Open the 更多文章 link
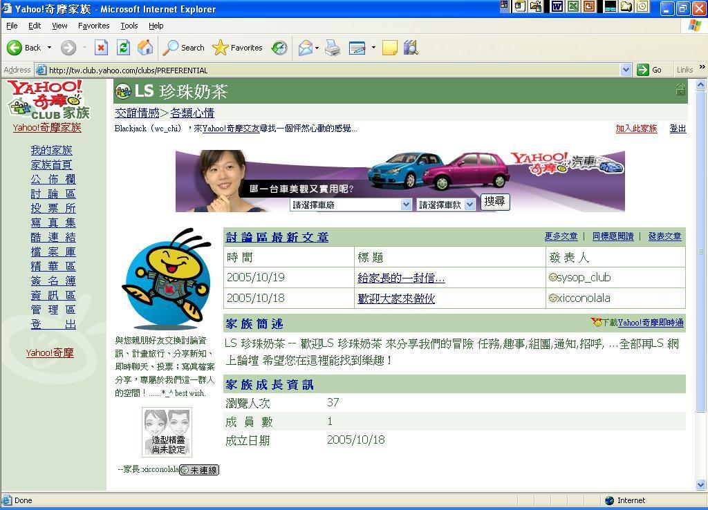 click(561, 236)
